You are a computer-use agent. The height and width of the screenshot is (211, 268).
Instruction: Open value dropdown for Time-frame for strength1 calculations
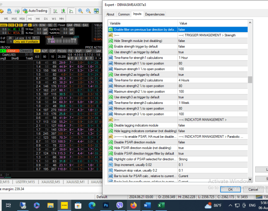click(x=213, y=58)
